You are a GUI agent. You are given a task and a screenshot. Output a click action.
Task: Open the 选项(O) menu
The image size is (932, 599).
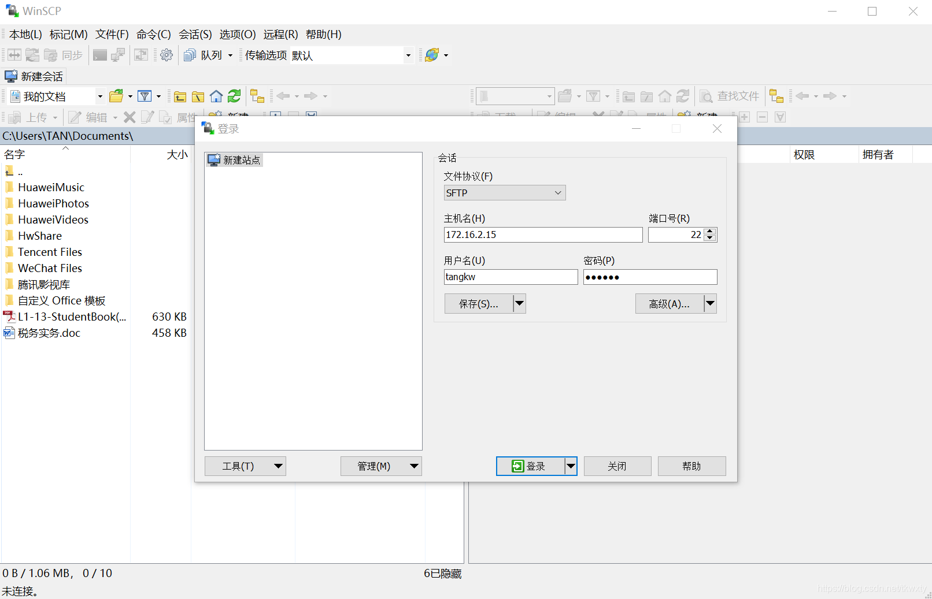coord(237,35)
